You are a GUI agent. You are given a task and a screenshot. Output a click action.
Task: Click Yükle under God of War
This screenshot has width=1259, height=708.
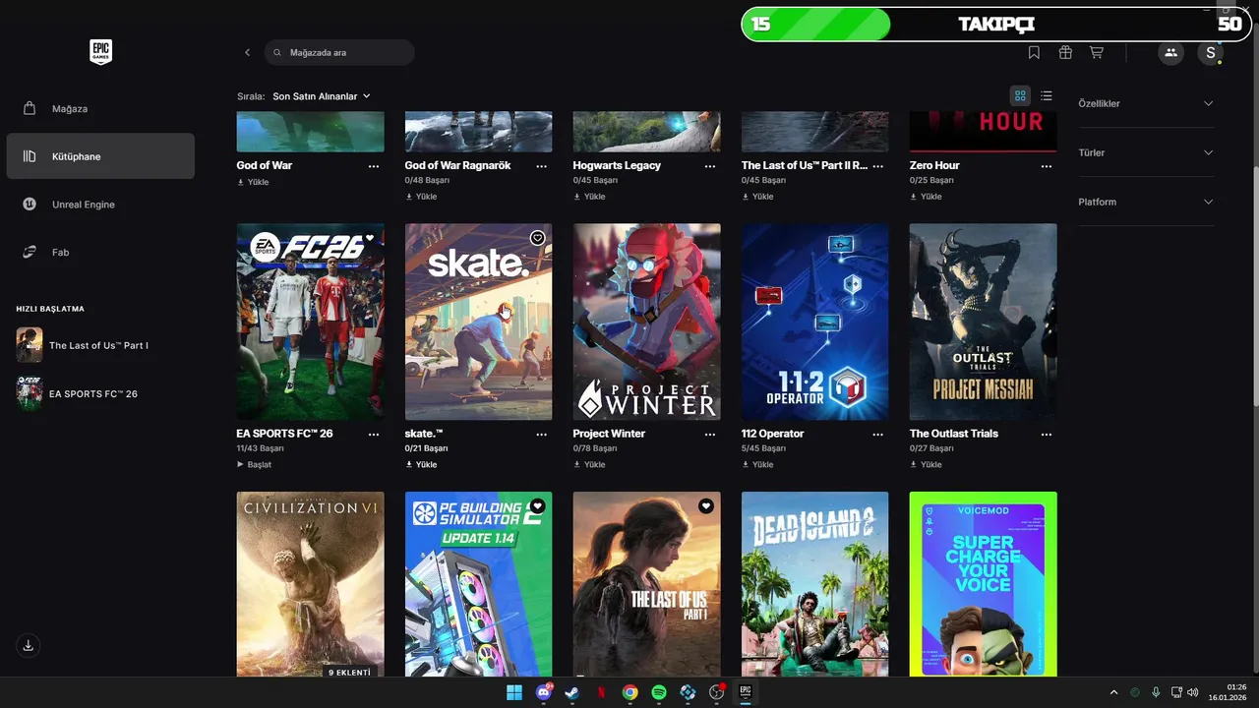(253, 182)
